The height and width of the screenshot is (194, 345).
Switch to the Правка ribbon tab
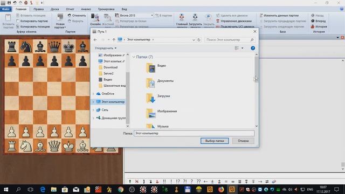coord(38,9)
